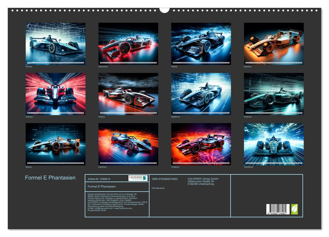Image resolution: width=329 pixels, height=237 pixels.
Task: Open the Tertius blue car image
Action: [201, 44]
